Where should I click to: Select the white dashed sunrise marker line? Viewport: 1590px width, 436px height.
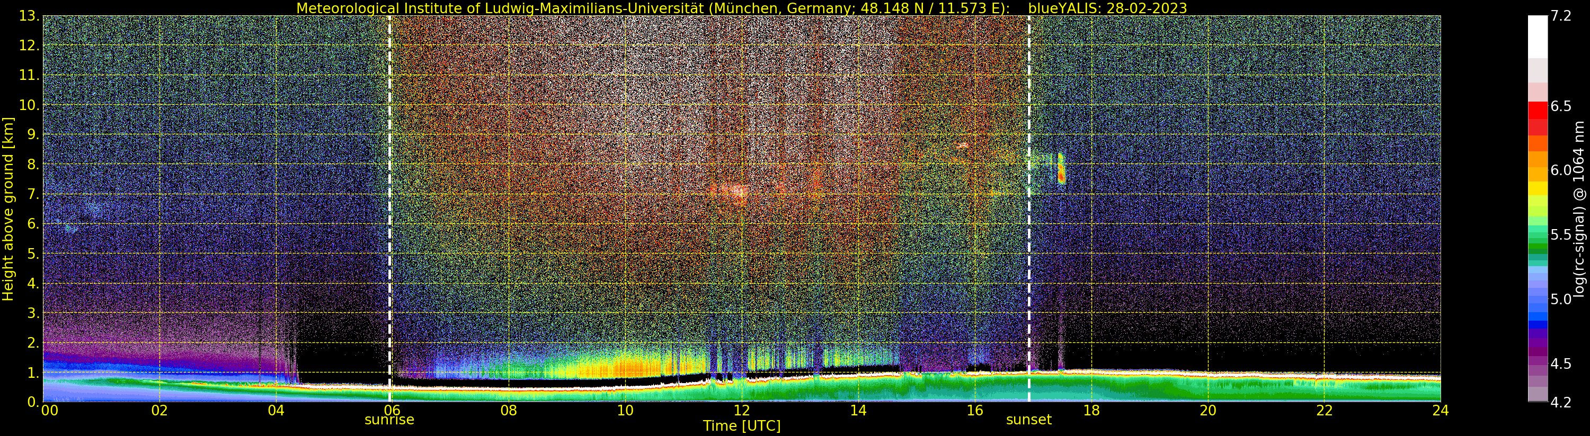tap(389, 208)
